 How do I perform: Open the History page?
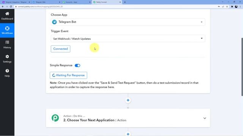pyautogui.click(x=7, y=45)
